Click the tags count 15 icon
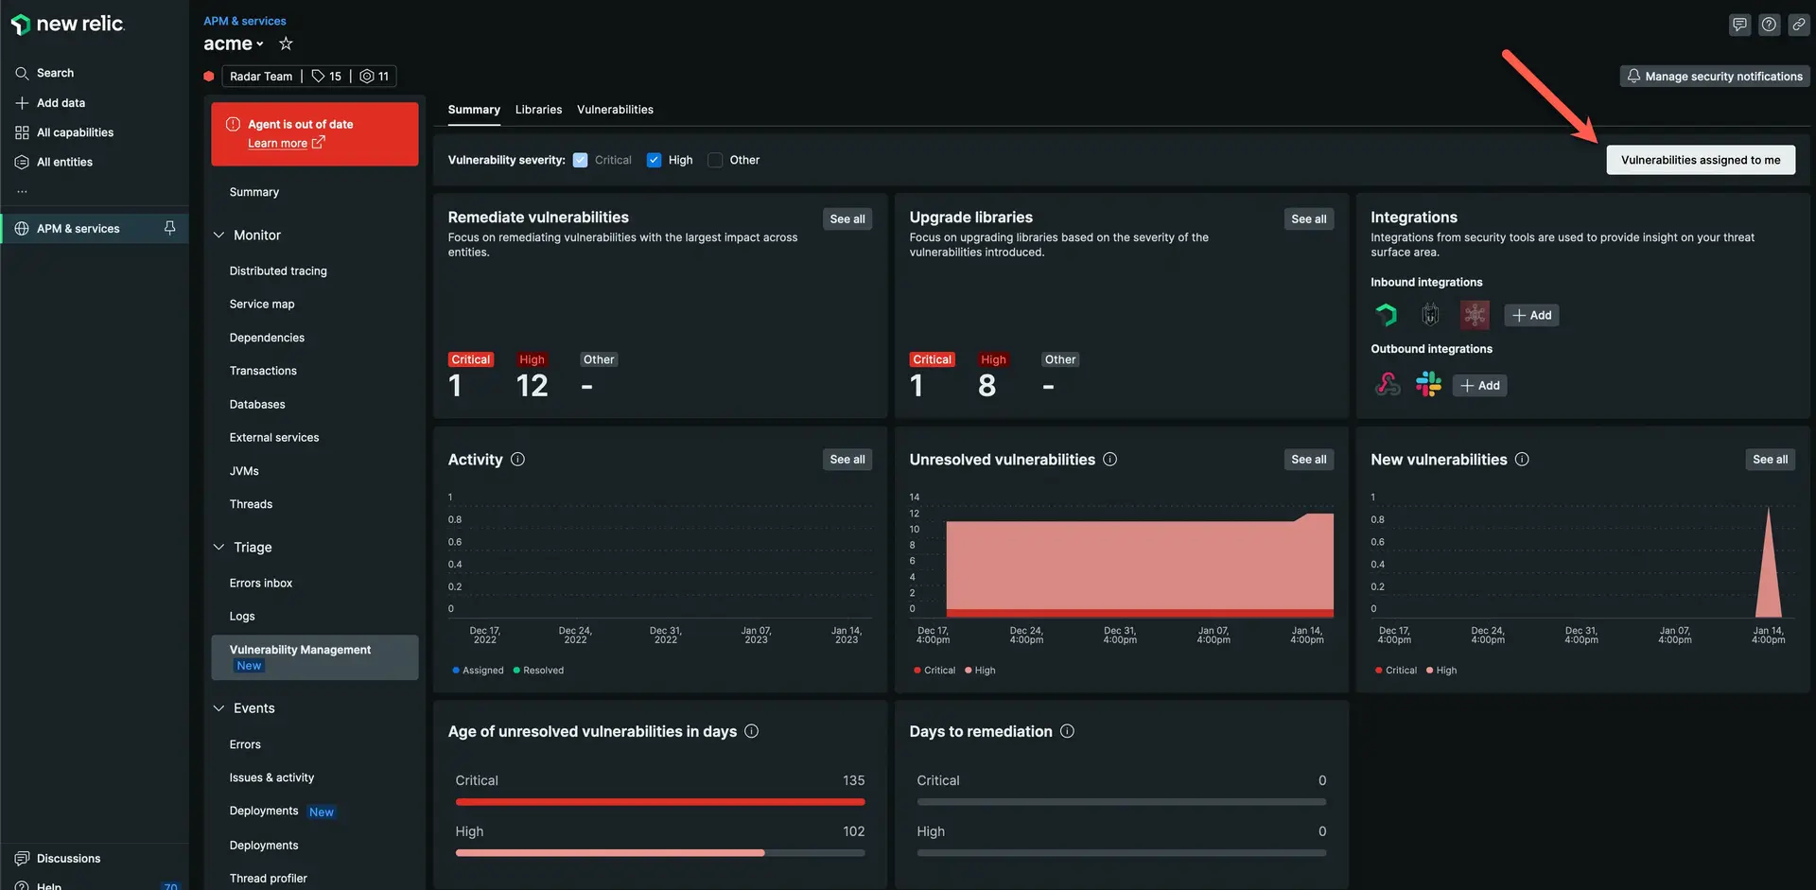1816x890 pixels. [x=326, y=76]
